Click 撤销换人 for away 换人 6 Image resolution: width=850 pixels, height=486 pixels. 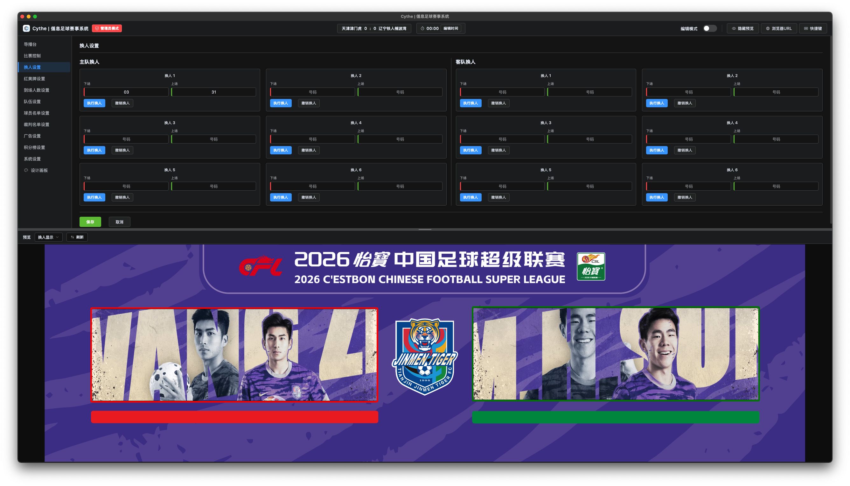pyautogui.click(x=685, y=197)
